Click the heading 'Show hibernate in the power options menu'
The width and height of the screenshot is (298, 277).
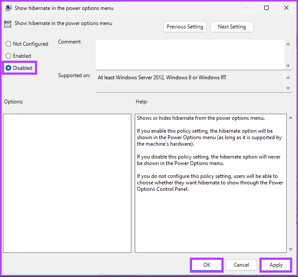click(63, 23)
